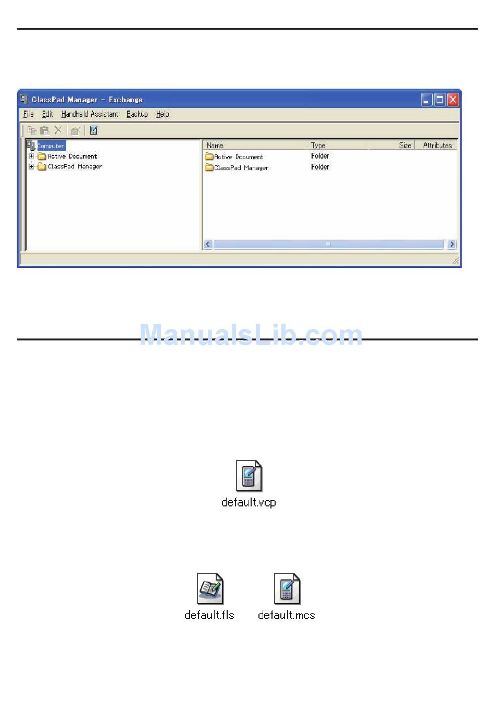Image resolution: width=495 pixels, height=726 pixels.
Task: Click Folder type of ClassPad Manager row
Action: (320, 167)
